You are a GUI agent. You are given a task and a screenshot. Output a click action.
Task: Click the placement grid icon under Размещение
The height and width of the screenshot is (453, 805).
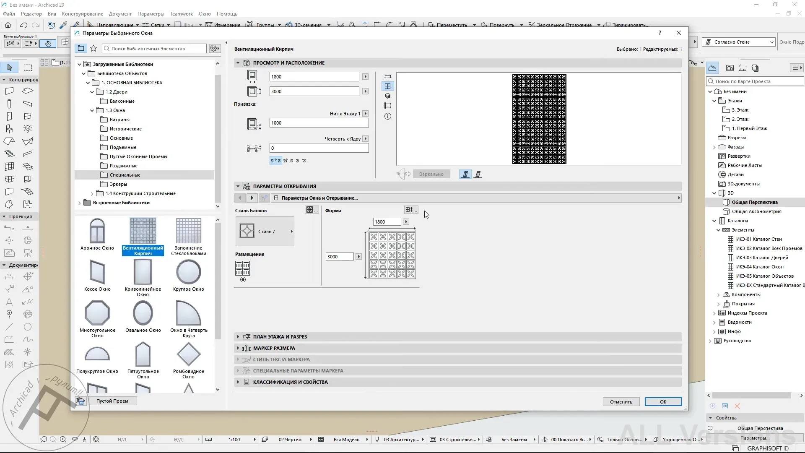[243, 268]
